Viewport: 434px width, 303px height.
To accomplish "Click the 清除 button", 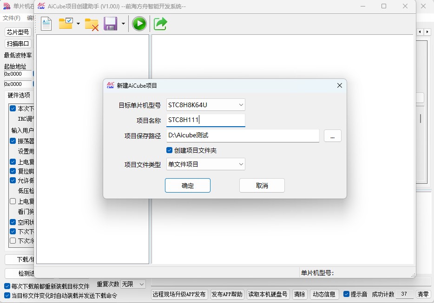I will coord(299,294).
